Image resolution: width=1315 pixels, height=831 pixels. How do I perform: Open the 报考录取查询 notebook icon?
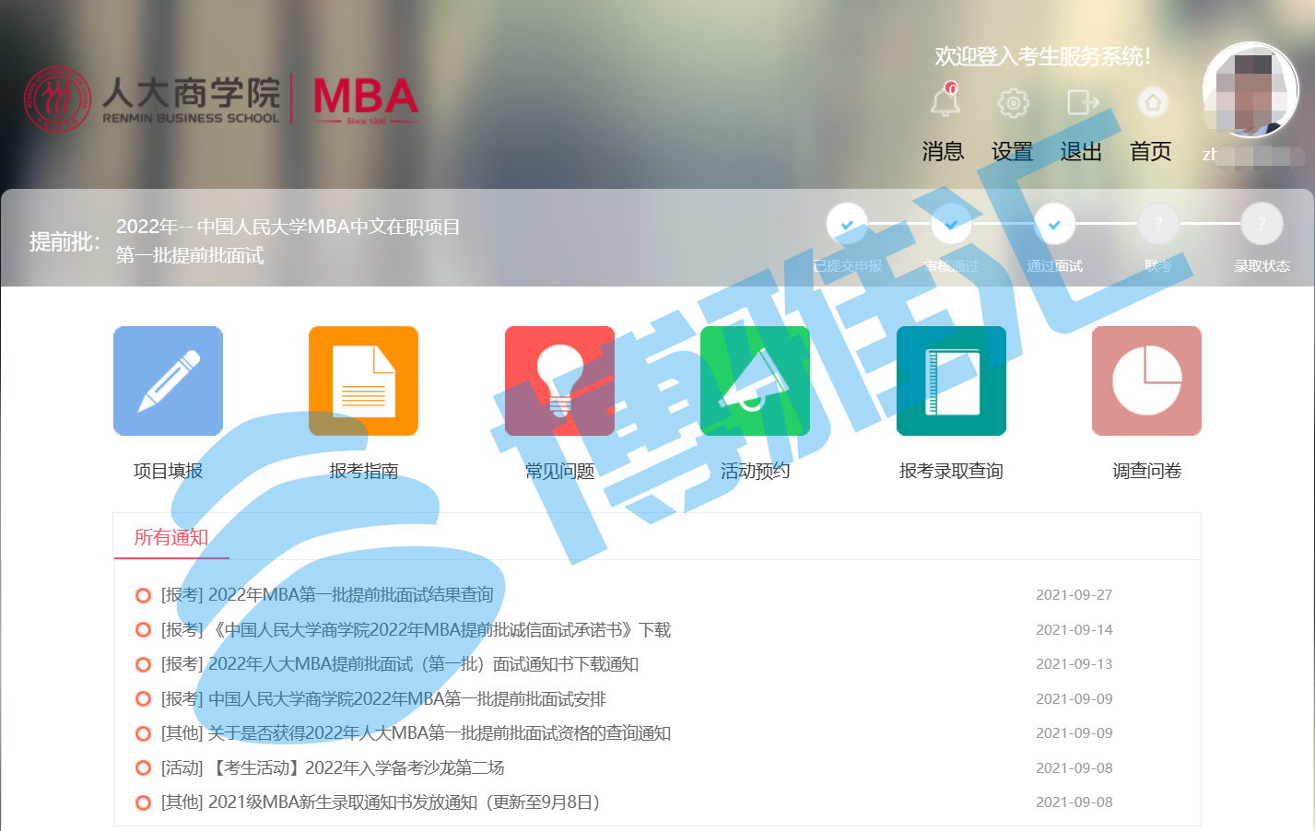coord(951,380)
